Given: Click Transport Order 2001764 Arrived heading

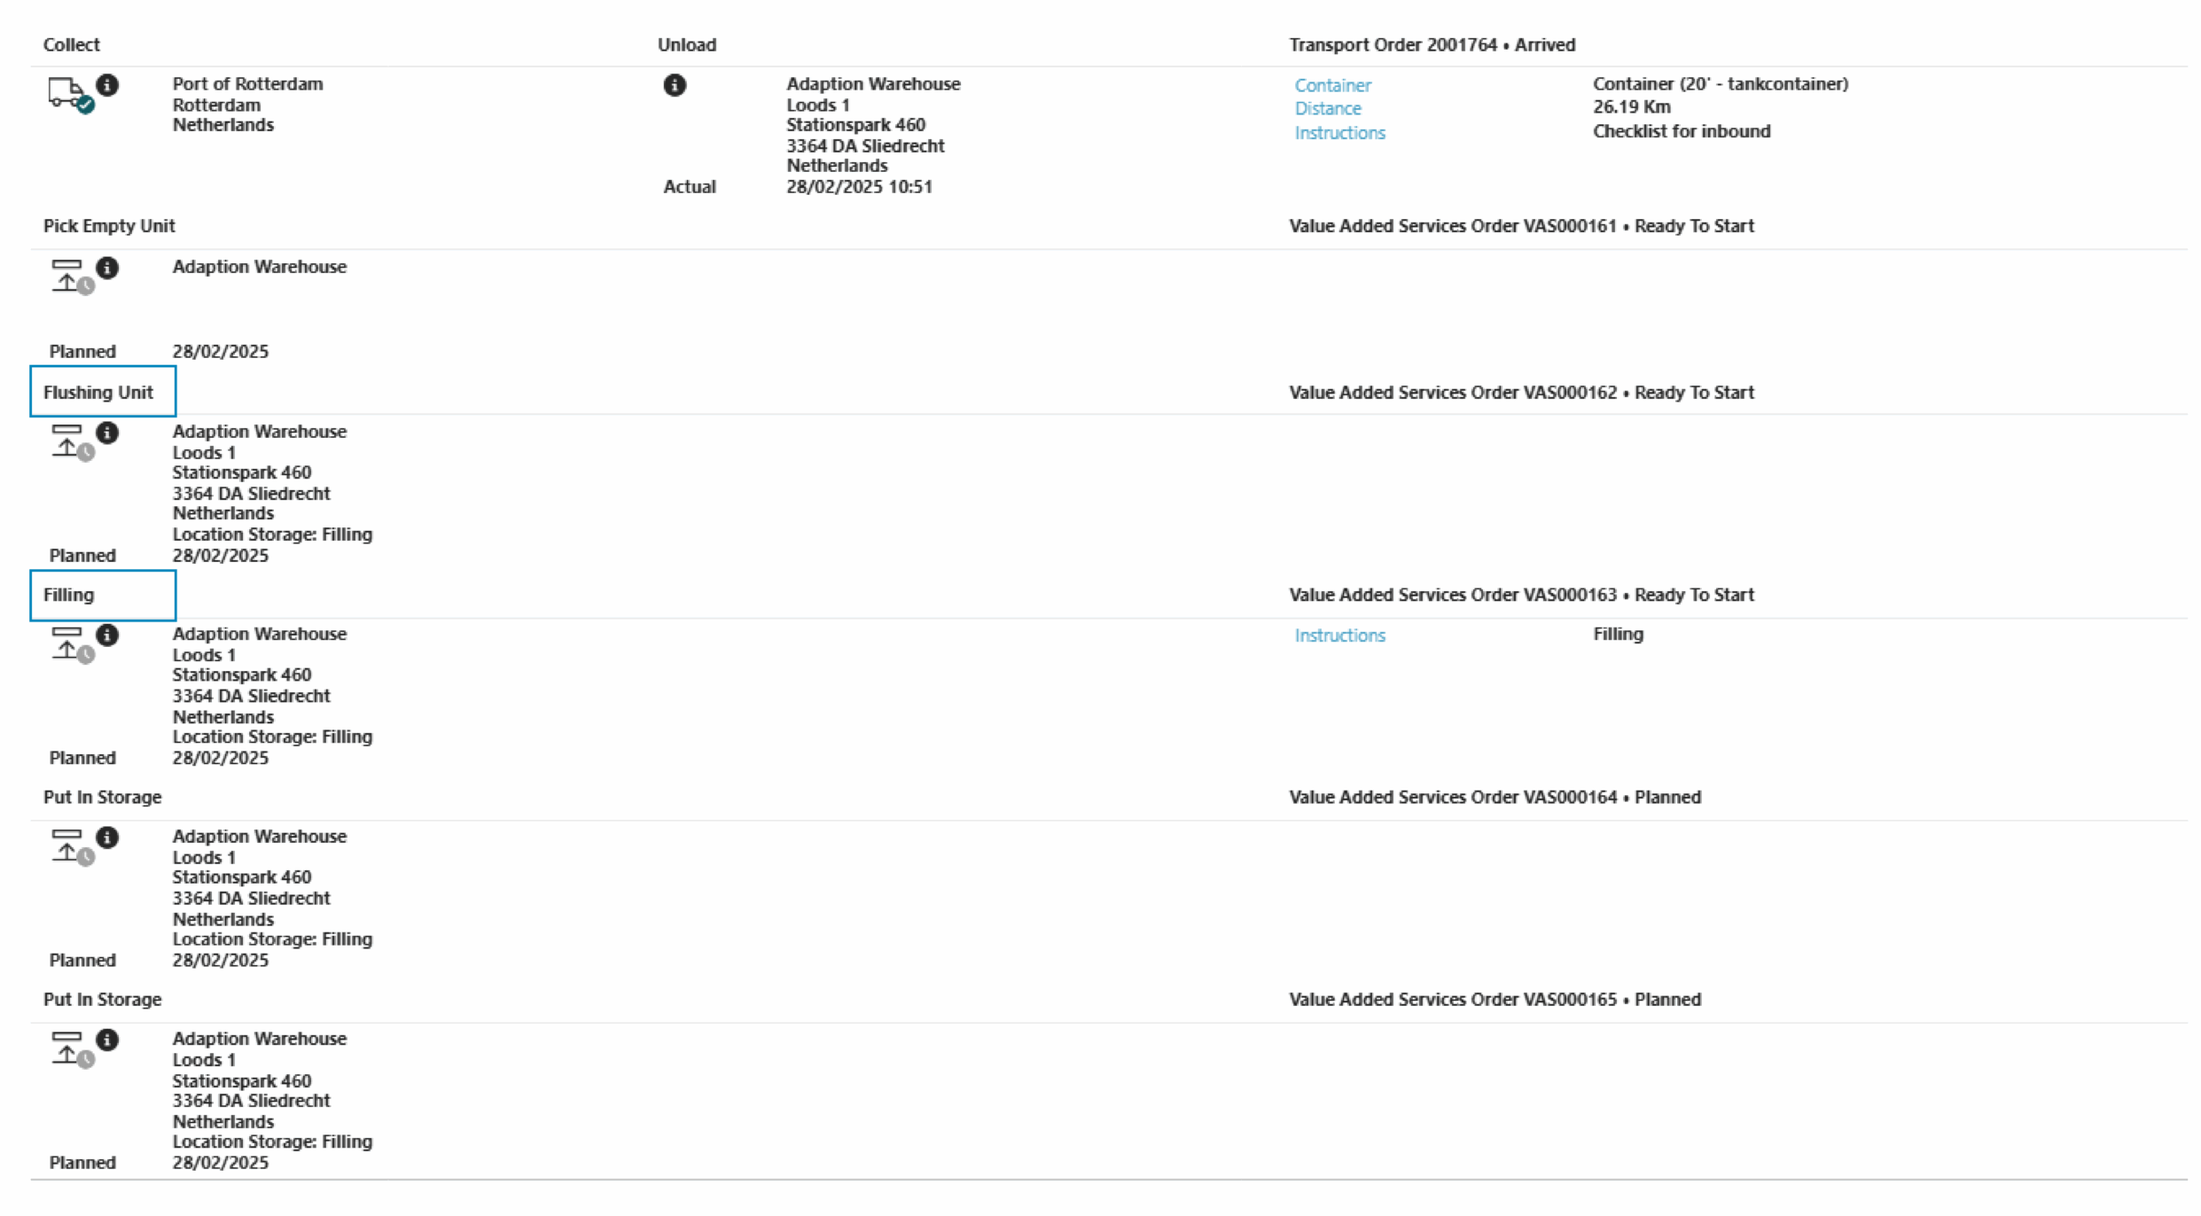Looking at the screenshot, I should pyautogui.click(x=1432, y=45).
